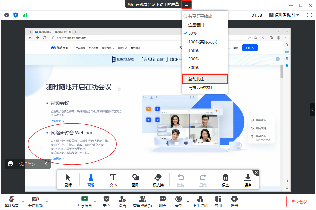Select the mouse pointer annotation tool

point(68,180)
